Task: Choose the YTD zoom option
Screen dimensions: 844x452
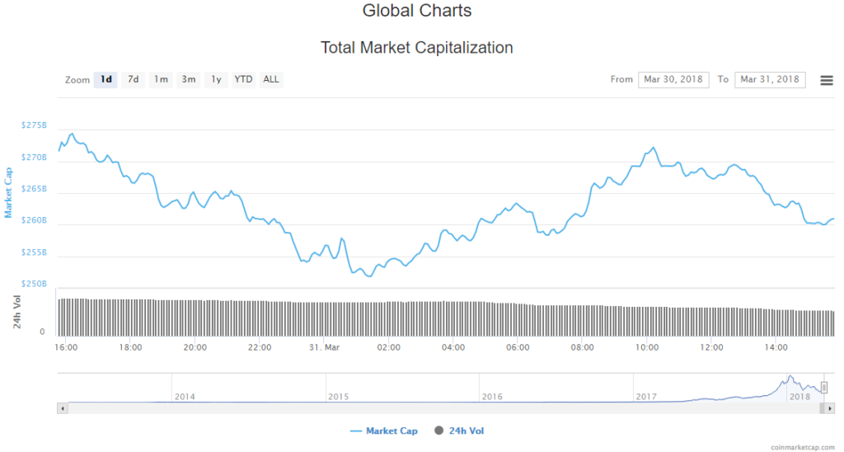Action: 243,80
